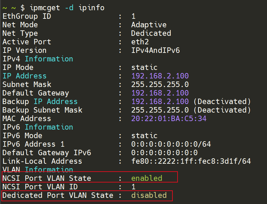Select the EthGroup ID value 1
The width and height of the screenshot is (267, 204).
(133, 16)
